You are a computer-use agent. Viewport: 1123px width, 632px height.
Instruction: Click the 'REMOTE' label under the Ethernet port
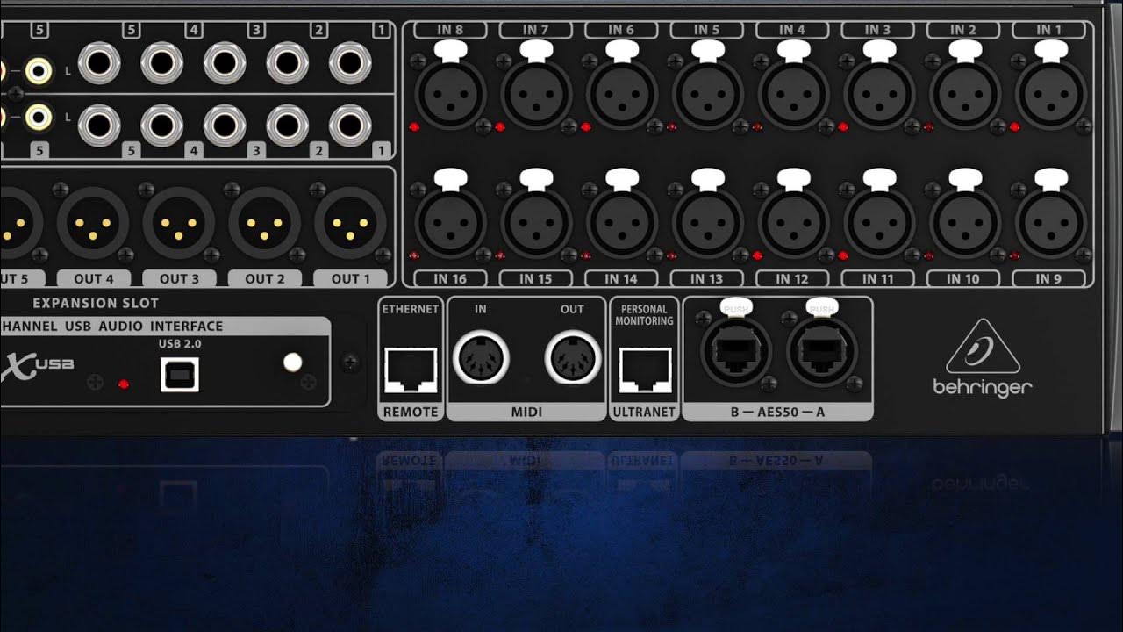click(411, 412)
